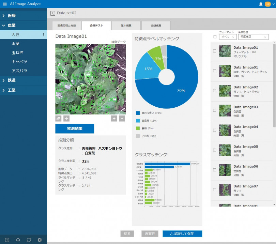Zoom out with the minus button

coord(122,118)
